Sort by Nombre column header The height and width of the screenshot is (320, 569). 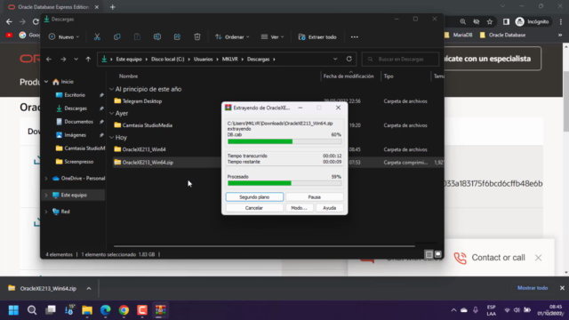pyautogui.click(x=128, y=76)
